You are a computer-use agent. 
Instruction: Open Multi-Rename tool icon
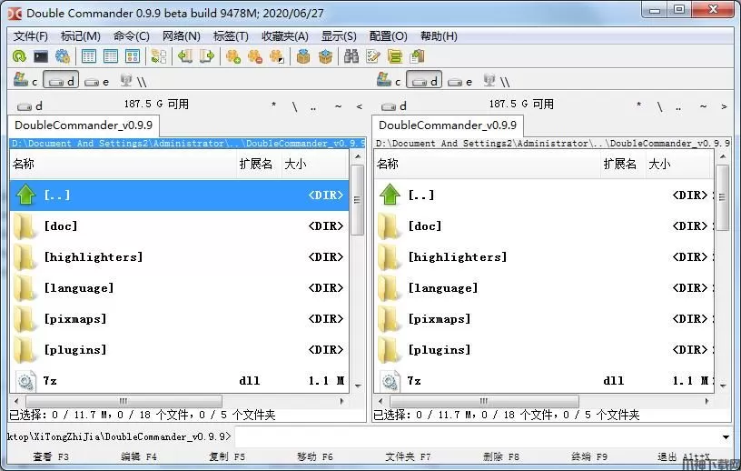pos(373,56)
